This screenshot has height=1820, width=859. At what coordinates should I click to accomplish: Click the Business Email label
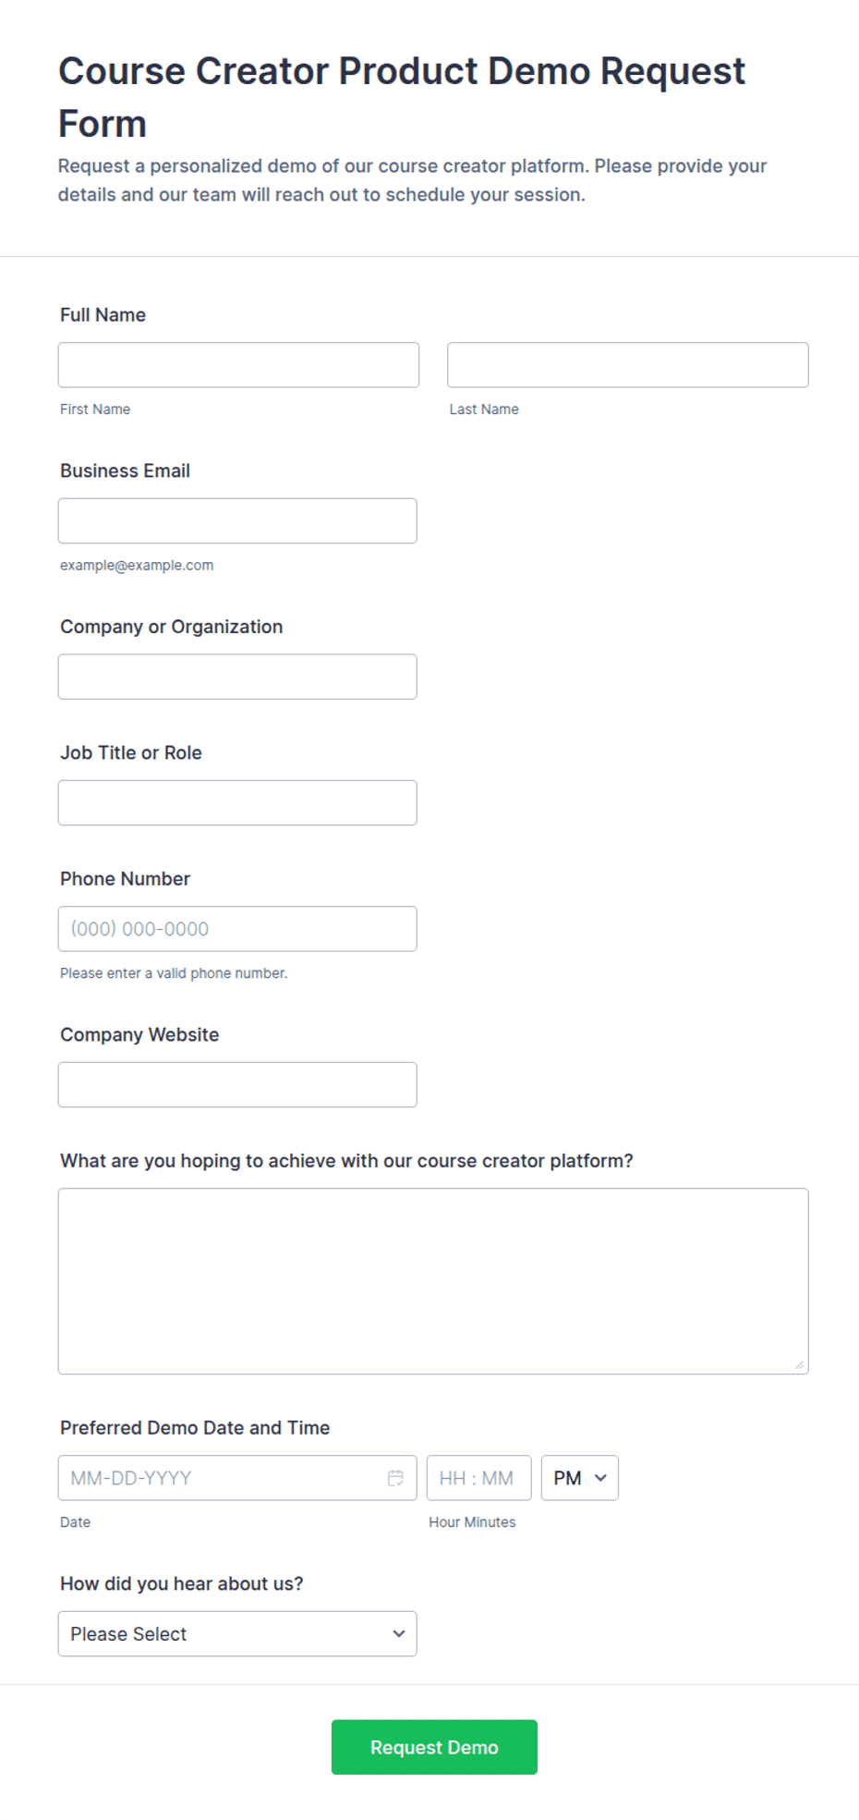tap(125, 470)
